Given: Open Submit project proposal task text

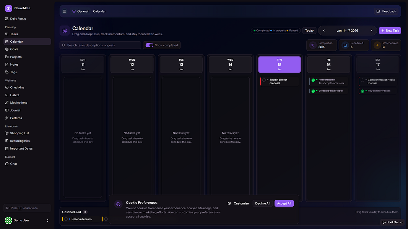Looking at the screenshot, I should pos(278,82).
